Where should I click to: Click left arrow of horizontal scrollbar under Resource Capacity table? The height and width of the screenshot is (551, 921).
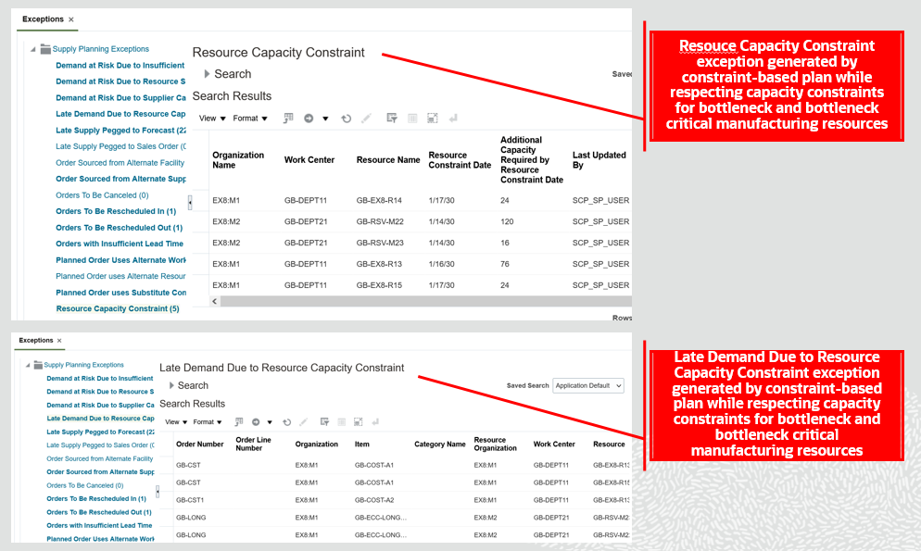[214, 301]
